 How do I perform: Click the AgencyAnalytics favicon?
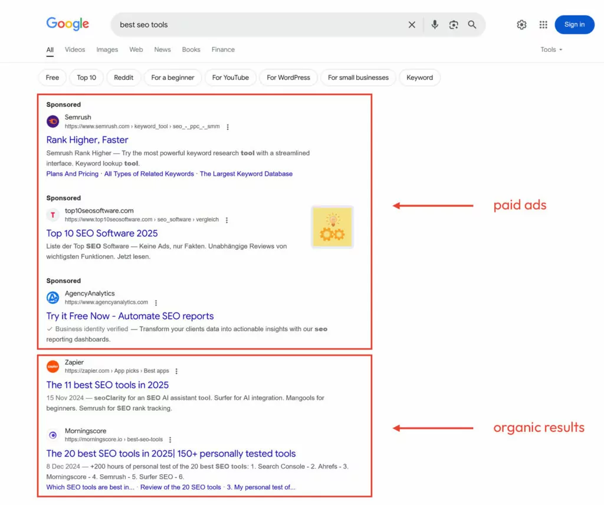52,297
